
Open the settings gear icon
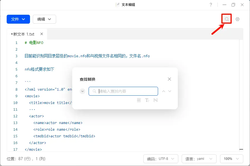237,19
